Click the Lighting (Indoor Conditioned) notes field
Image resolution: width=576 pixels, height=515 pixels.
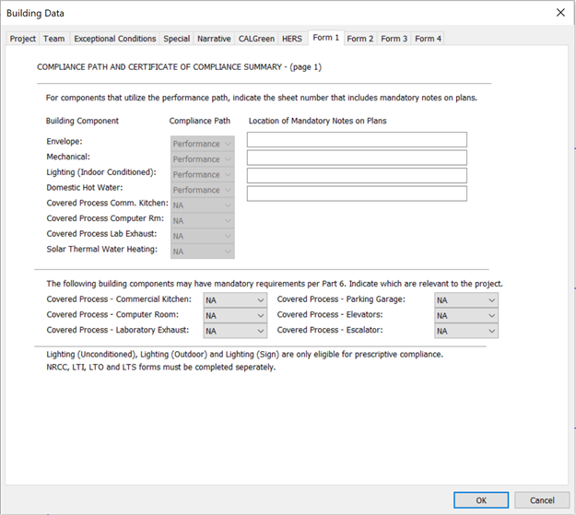tap(357, 175)
